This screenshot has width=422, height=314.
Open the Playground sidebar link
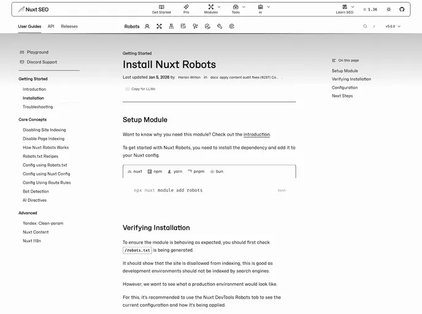click(37, 52)
